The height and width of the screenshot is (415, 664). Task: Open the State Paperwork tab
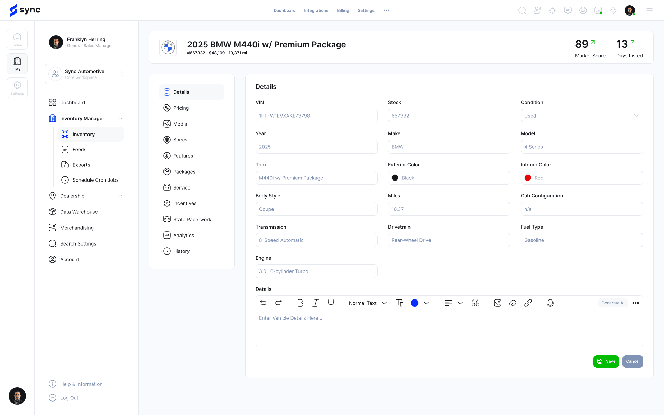[x=192, y=219]
